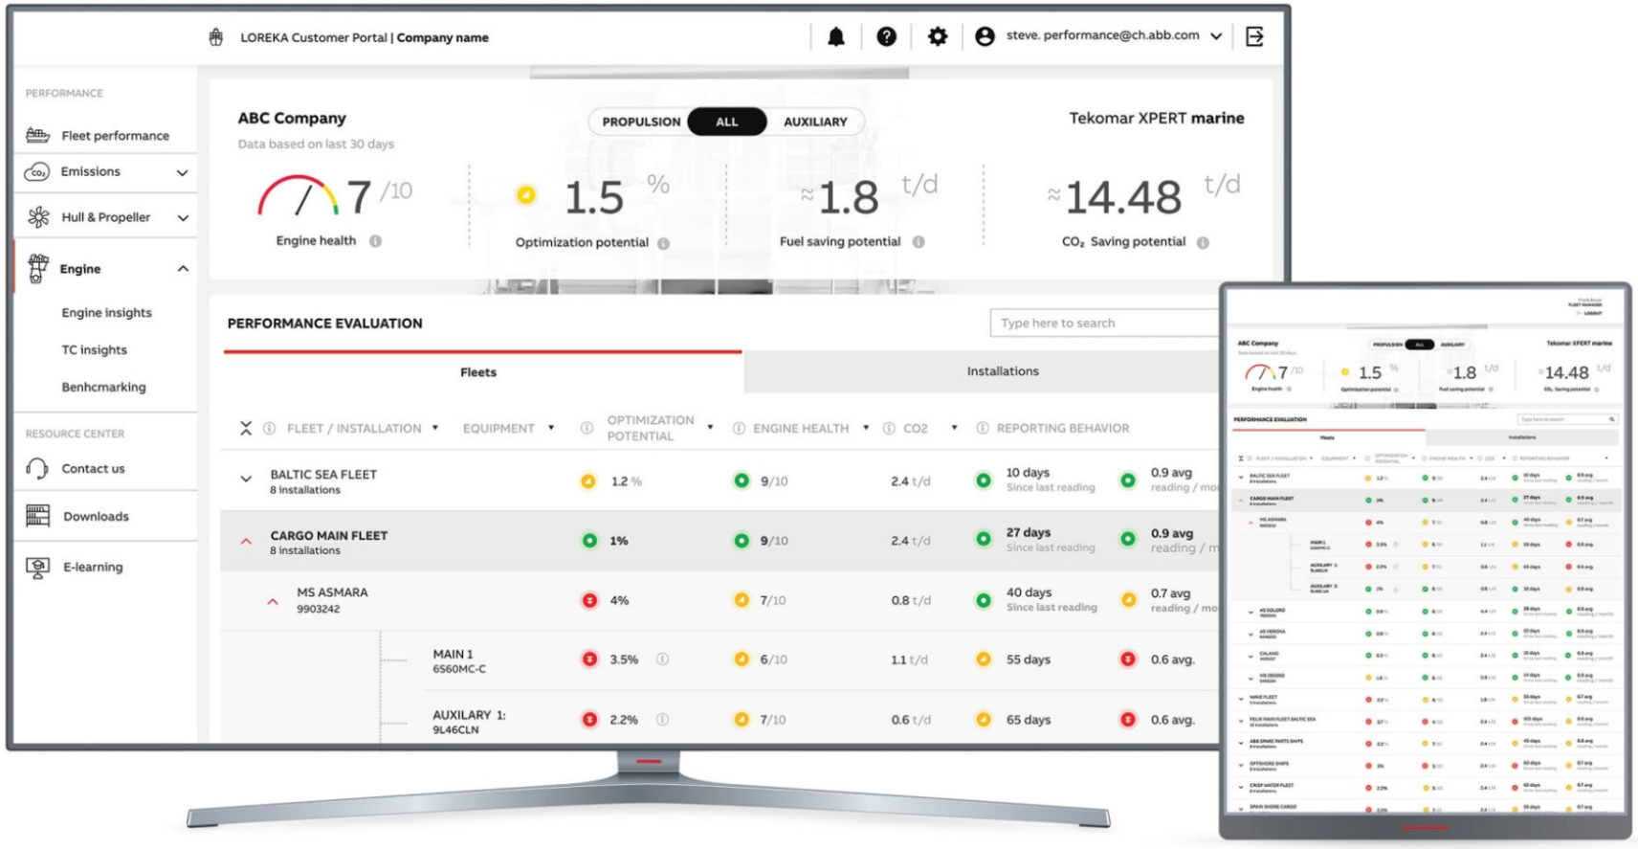Open the settings gear icon
The width and height of the screenshot is (1638, 849).
(938, 37)
